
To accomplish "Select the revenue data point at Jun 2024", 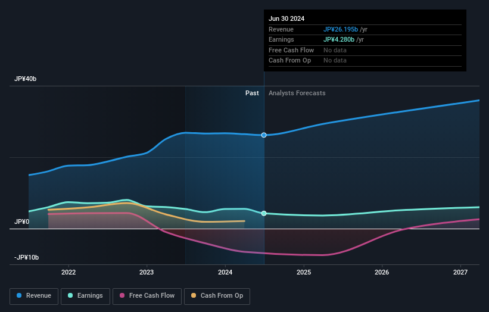I will tap(264, 135).
